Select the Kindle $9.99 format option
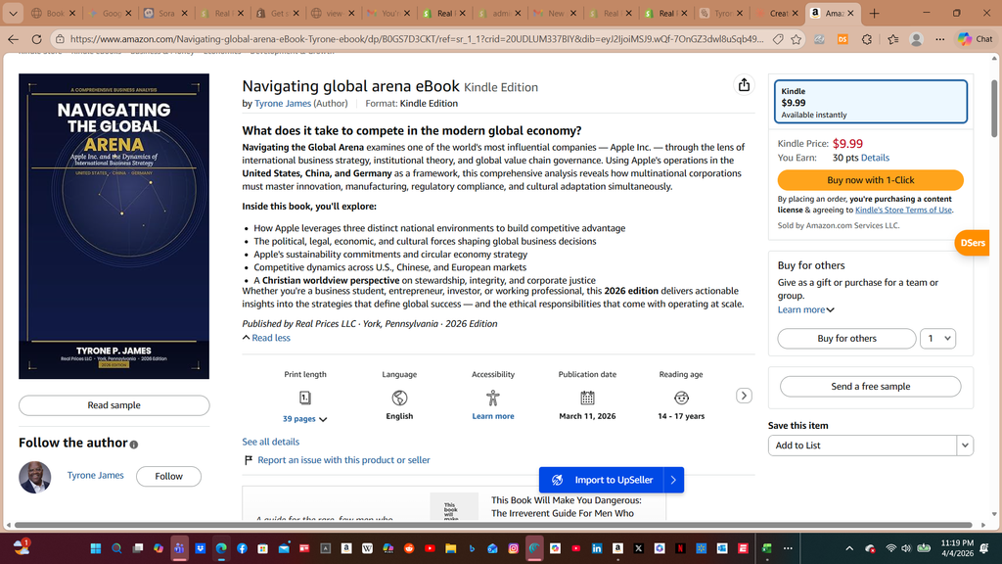The image size is (1002, 564). [870, 101]
